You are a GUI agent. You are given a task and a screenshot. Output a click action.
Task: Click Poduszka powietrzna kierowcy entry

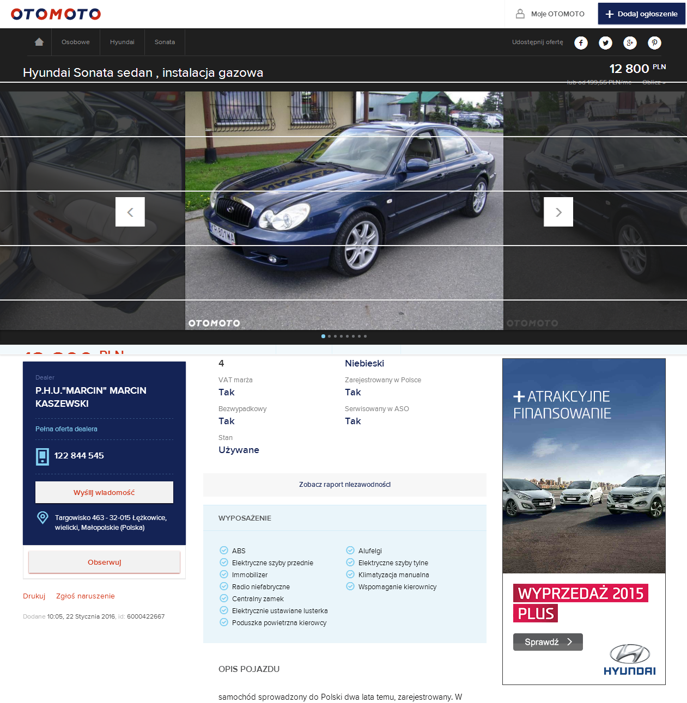click(279, 623)
